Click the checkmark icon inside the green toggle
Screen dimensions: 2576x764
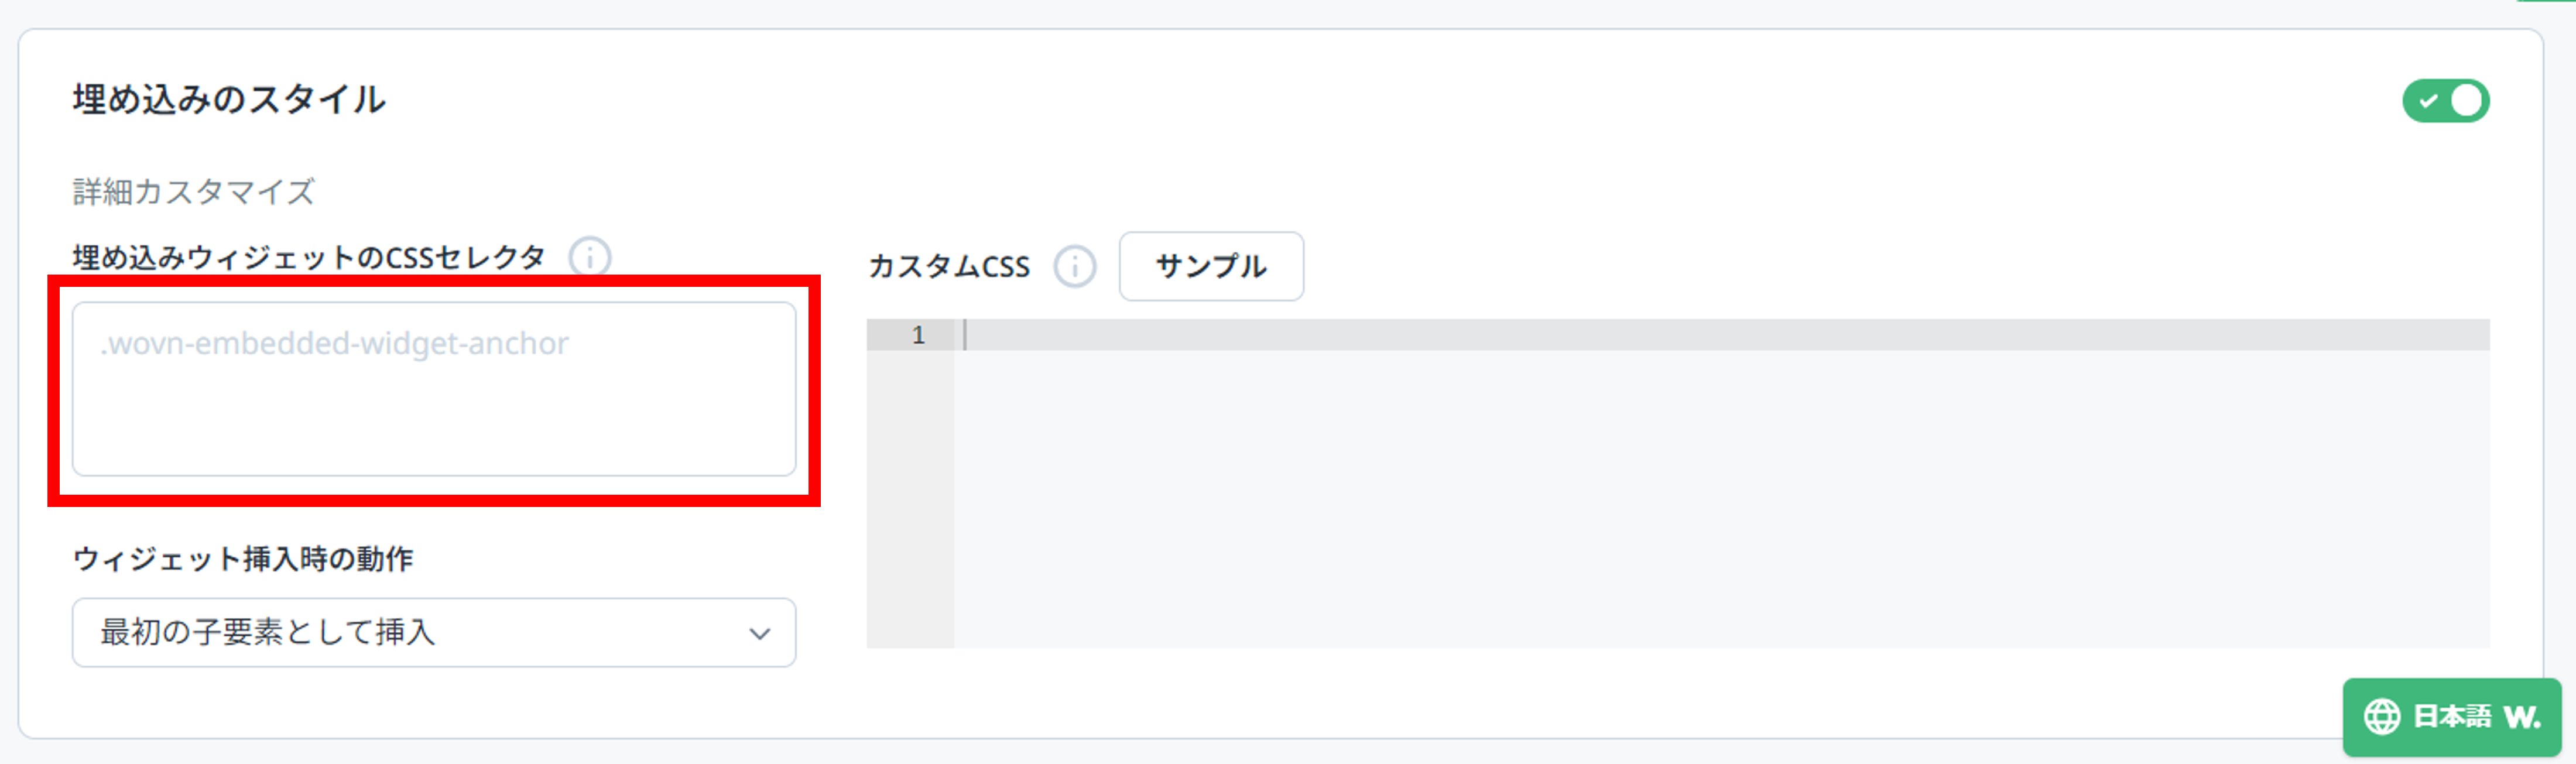point(2430,100)
